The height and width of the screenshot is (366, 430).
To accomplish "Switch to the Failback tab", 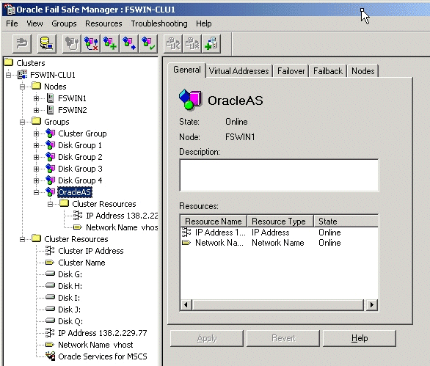I will click(328, 71).
